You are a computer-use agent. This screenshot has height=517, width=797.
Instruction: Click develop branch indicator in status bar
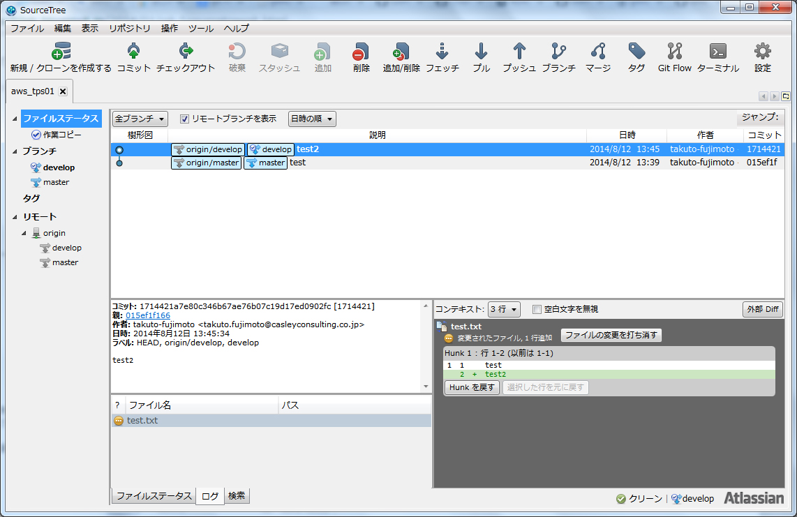692,499
